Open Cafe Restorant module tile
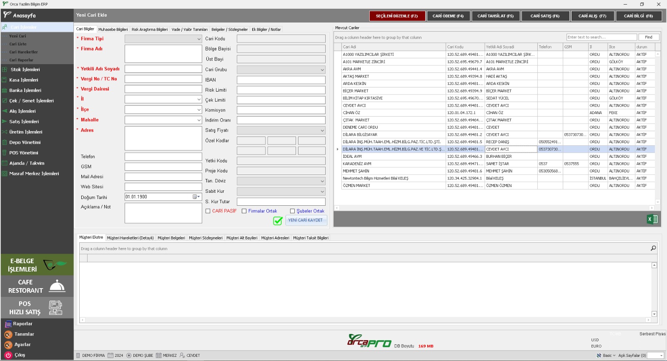 37,286
